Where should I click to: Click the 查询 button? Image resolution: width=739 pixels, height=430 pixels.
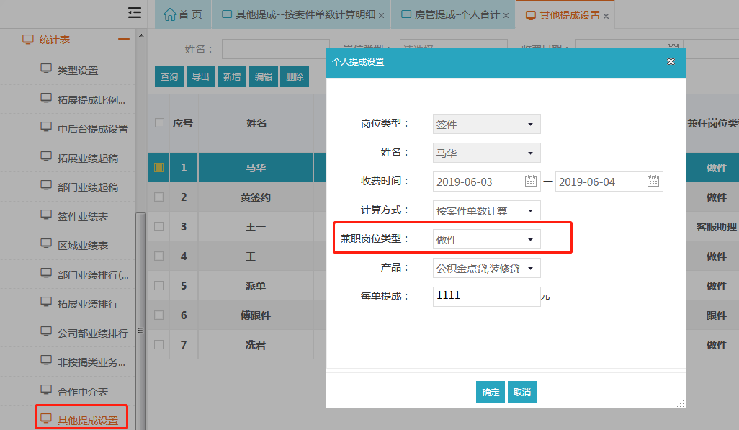click(x=169, y=76)
